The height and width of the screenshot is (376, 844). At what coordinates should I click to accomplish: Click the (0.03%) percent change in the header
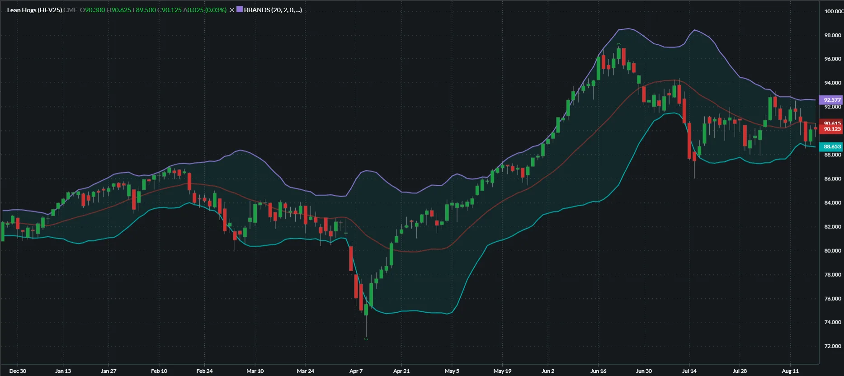point(216,10)
